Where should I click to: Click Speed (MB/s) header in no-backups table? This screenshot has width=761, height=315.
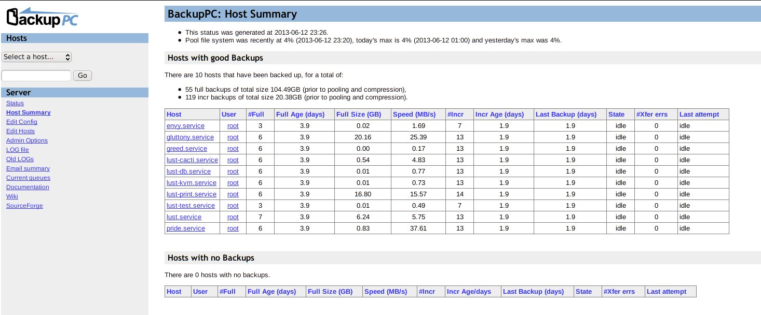coord(386,292)
